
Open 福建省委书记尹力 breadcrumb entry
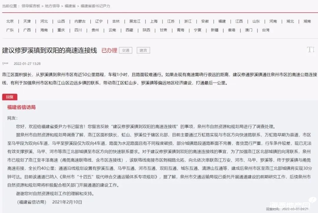point(95,6)
